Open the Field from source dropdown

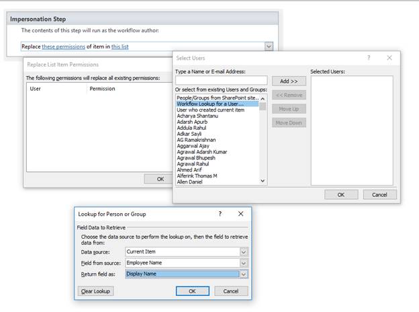pyautogui.click(x=244, y=263)
